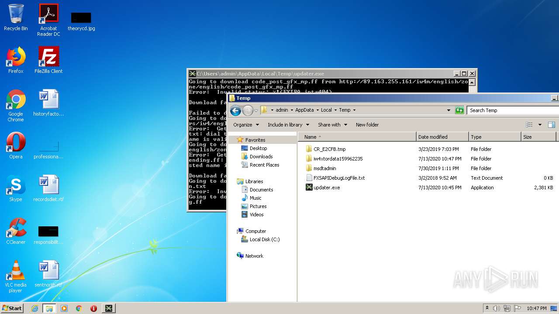This screenshot has height=314, width=559.
Task: Click Local breadcrumb in address bar
Action: pyautogui.click(x=326, y=110)
